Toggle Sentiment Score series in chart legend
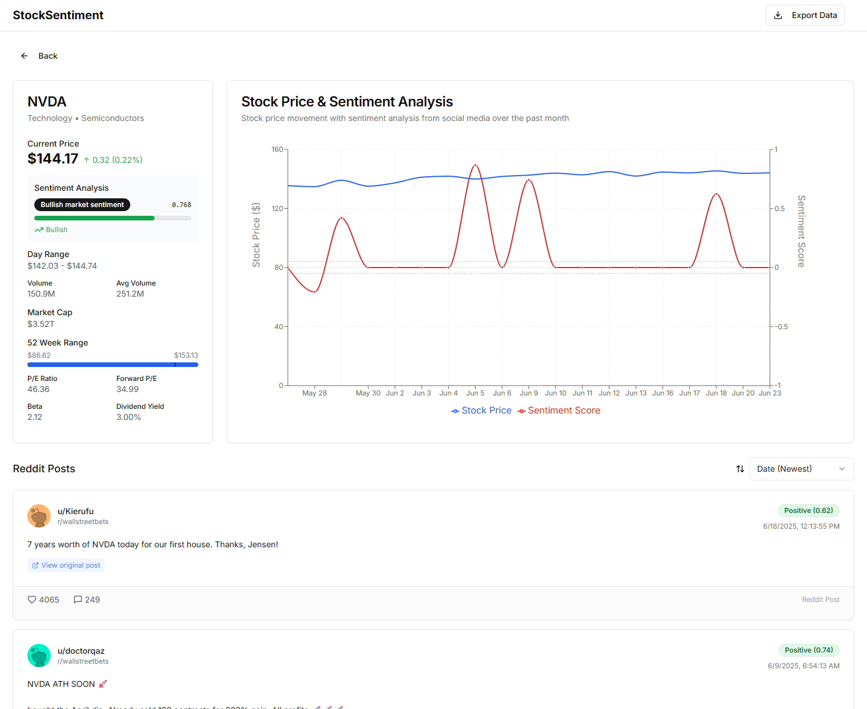Viewport: 867px width, 709px height. 559,411
